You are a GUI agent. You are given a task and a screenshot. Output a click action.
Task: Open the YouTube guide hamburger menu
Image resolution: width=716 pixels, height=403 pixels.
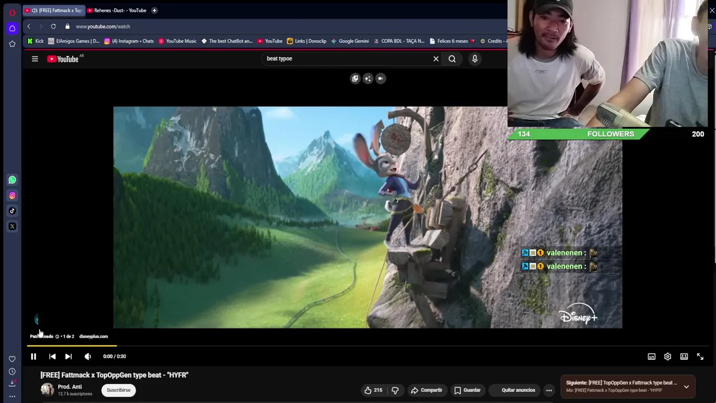pyautogui.click(x=35, y=59)
